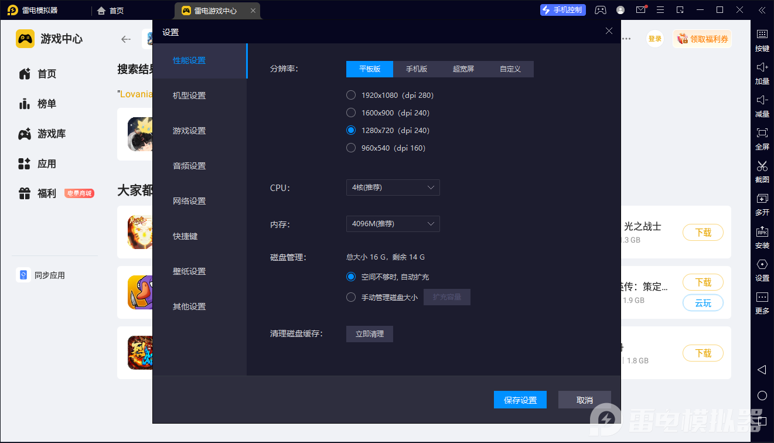Close the settings dialog with X
774x443 pixels.
point(609,31)
